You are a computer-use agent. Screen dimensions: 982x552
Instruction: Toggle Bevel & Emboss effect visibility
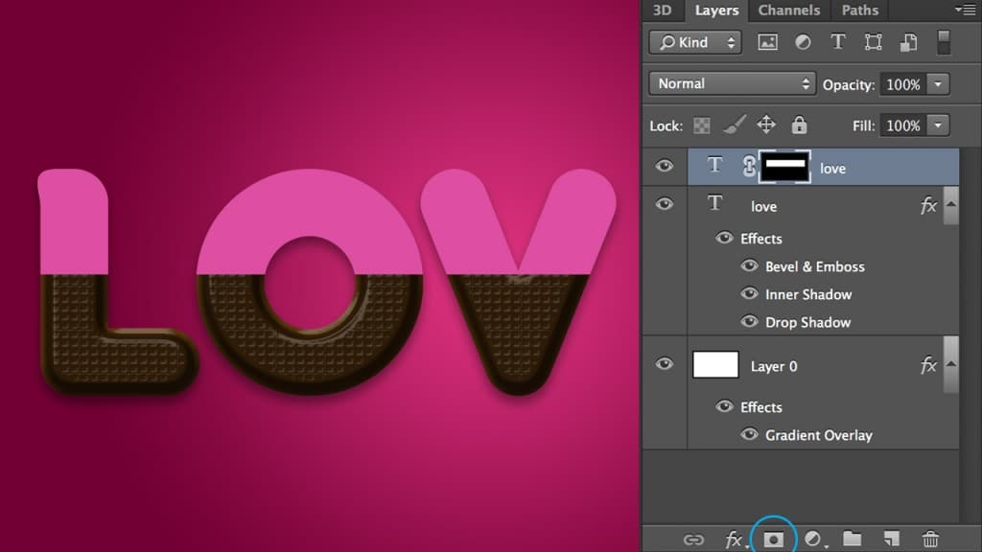pos(749,266)
